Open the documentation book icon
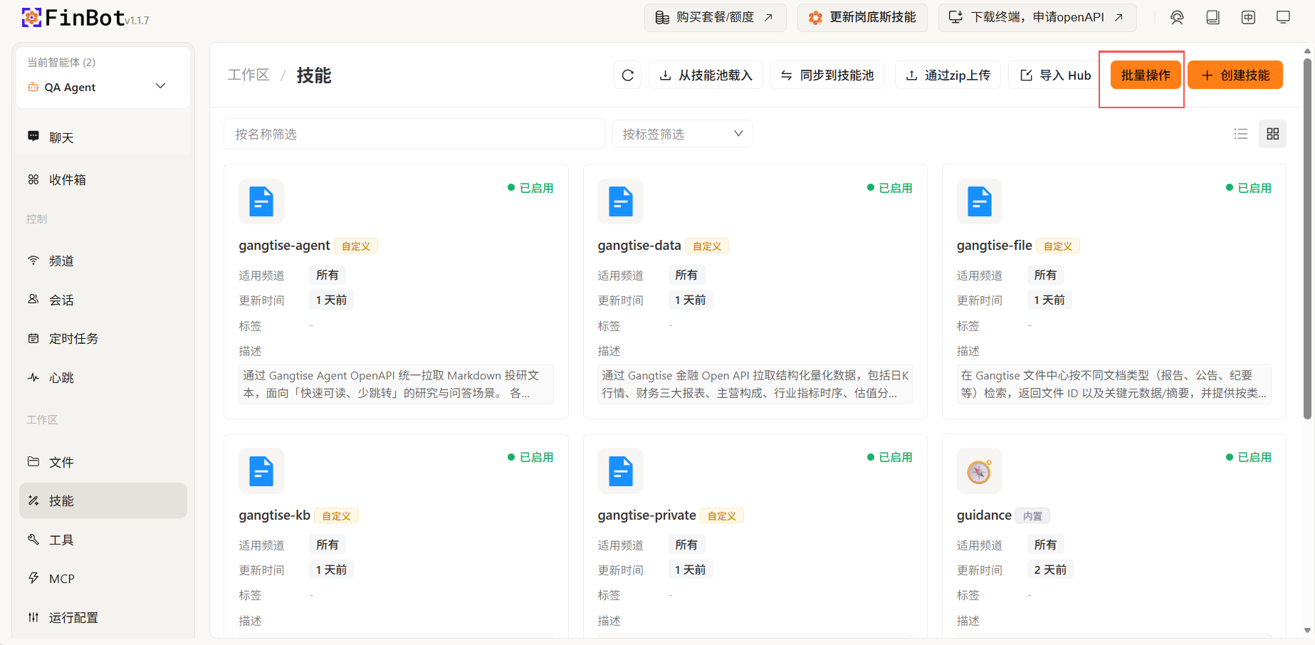The image size is (1315, 645). click(1212, 18)
